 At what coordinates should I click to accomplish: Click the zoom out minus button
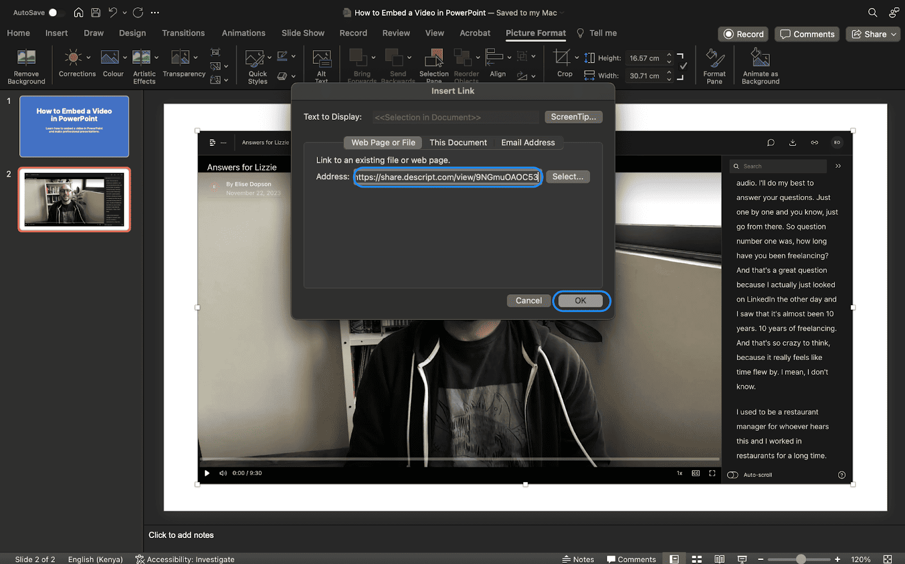pyautogui.click(x=761, y=559)
